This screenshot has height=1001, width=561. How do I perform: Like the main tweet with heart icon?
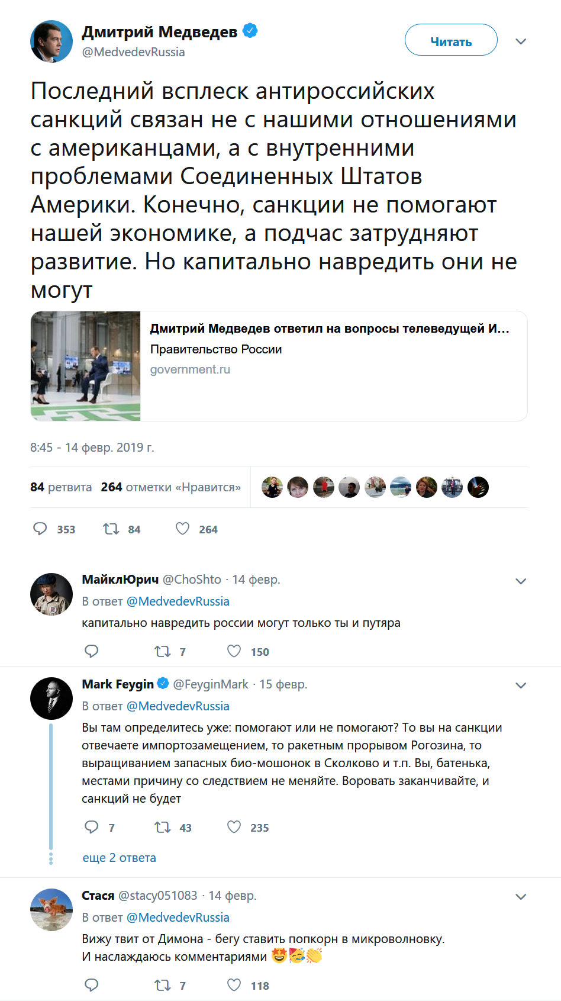coord(182,529)
